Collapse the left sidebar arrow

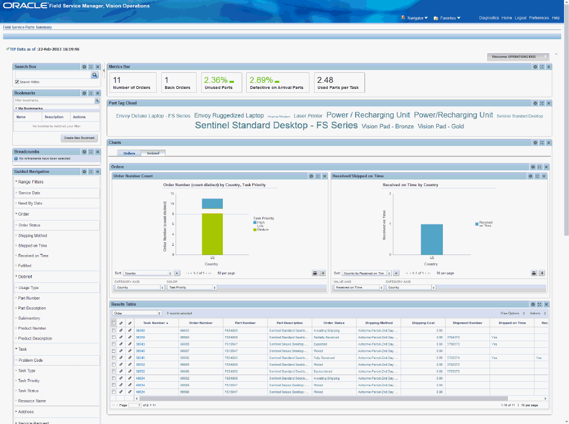coord(104,71)
